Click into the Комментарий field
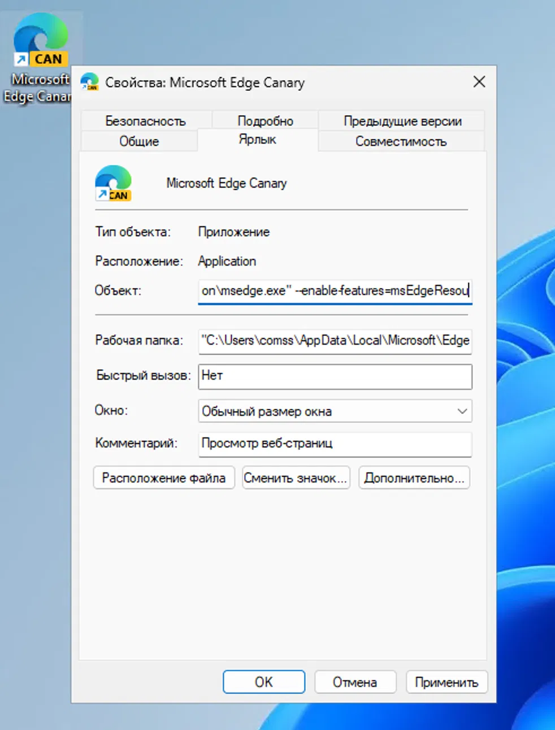The image size is (555, 730). point(335,444)
